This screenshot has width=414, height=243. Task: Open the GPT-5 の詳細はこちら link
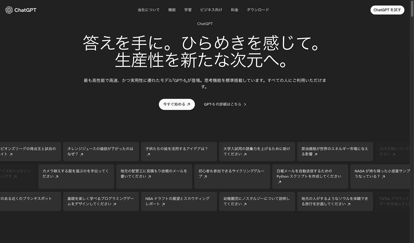tap(225, 104)
